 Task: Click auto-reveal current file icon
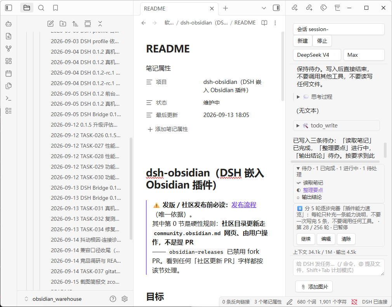pos(88,24)
